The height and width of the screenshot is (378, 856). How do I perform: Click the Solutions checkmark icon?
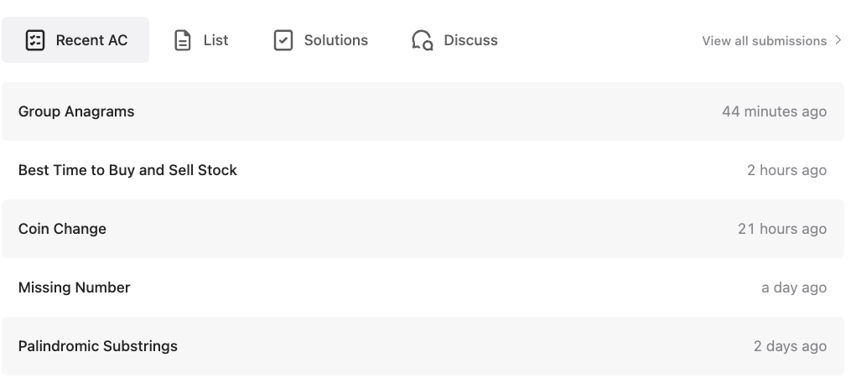[283, 40]
